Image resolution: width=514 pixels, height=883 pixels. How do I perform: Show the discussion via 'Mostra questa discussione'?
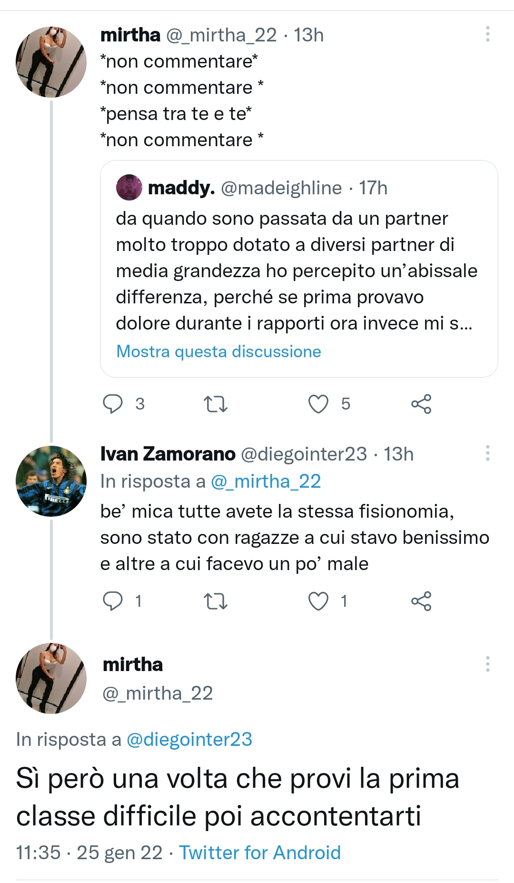219,351
